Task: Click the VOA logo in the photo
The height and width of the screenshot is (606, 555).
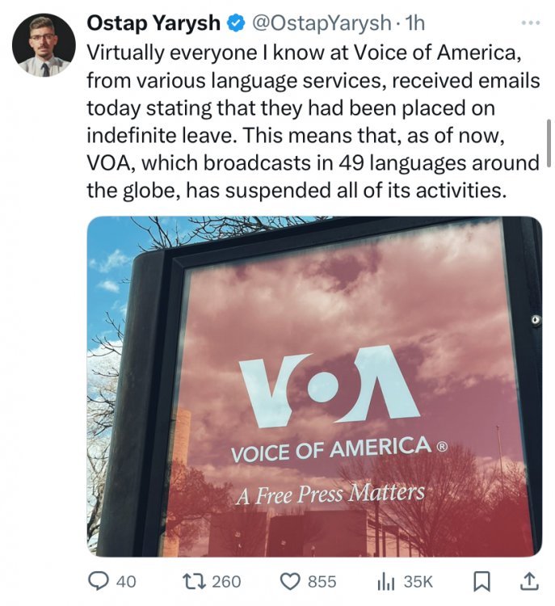Action: click(328, 386)
